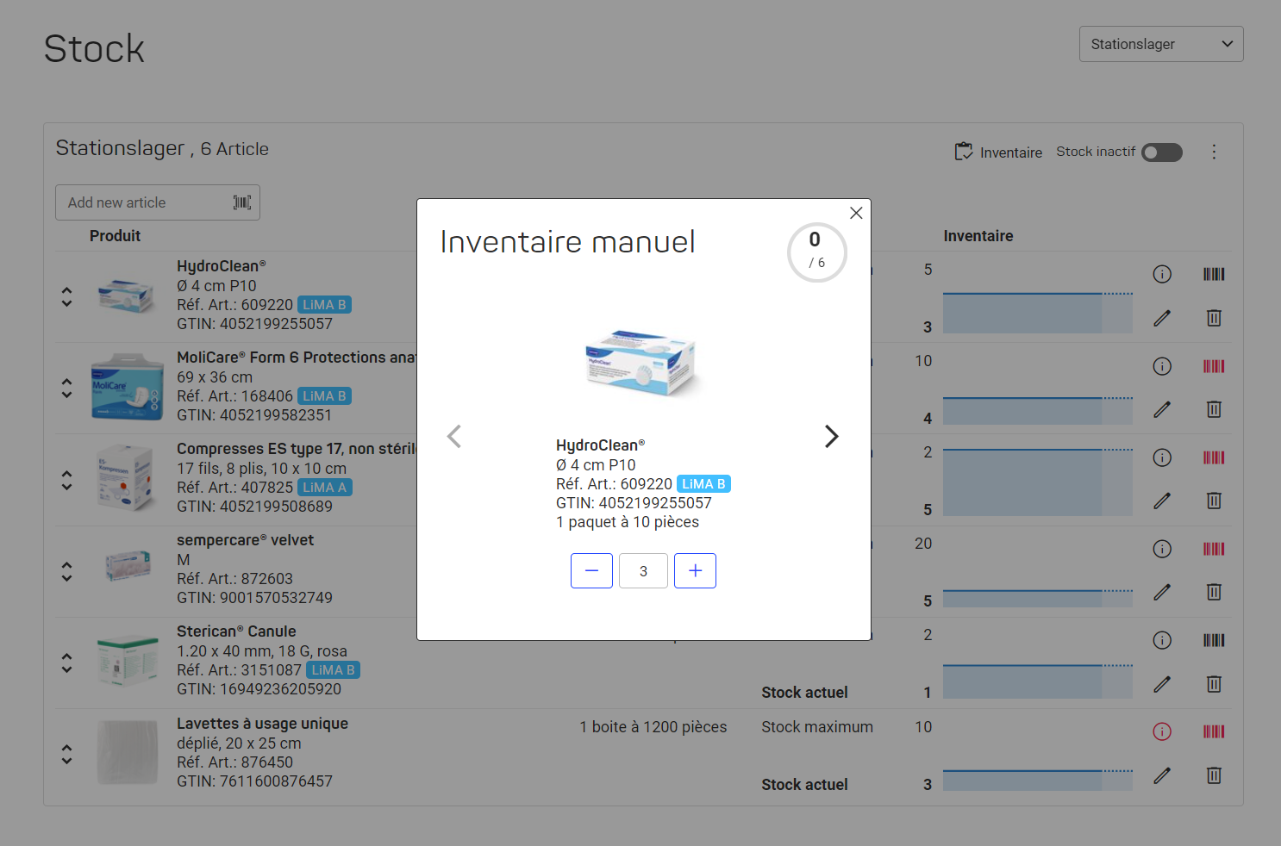The image size is (1281, 846).
Task: Close the Inventaire manuel dialog
Action: (856, 213)
